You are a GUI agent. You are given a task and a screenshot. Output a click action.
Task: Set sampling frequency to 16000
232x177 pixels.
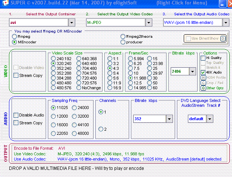point(53,125)
